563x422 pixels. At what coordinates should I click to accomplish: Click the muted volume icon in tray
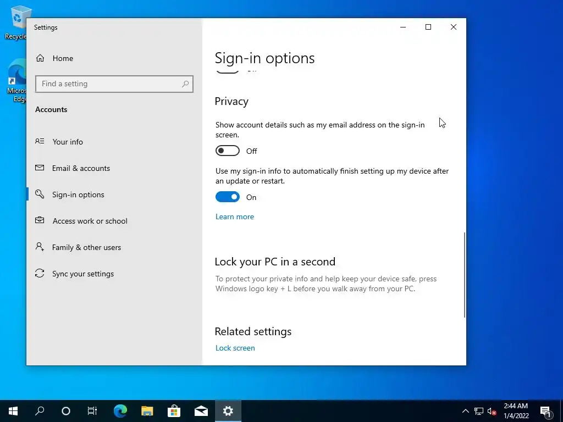click(x=492, y=411)
